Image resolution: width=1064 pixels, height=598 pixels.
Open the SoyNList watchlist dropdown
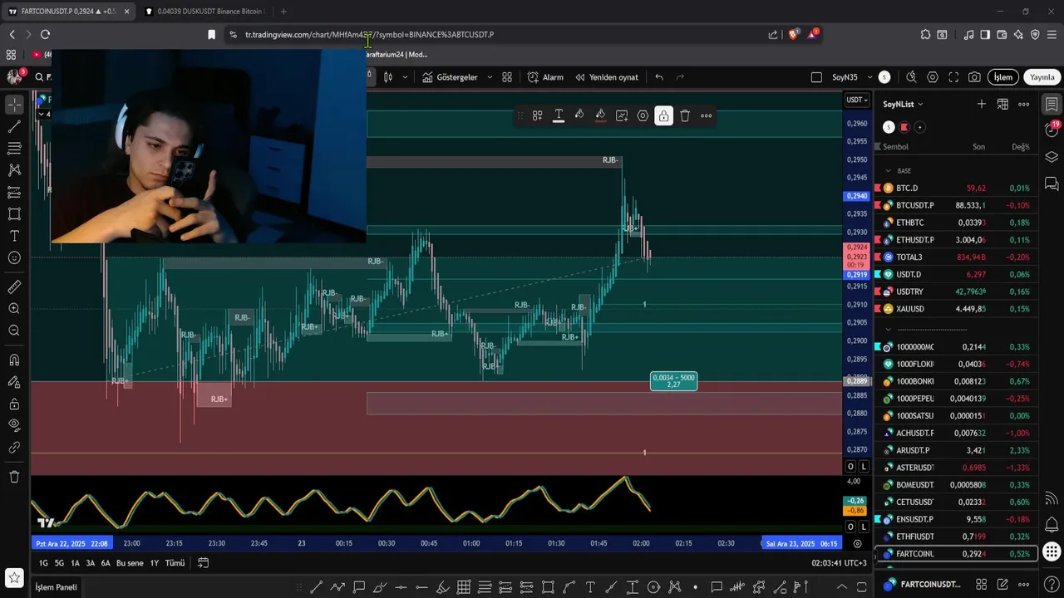pos(903,104)
